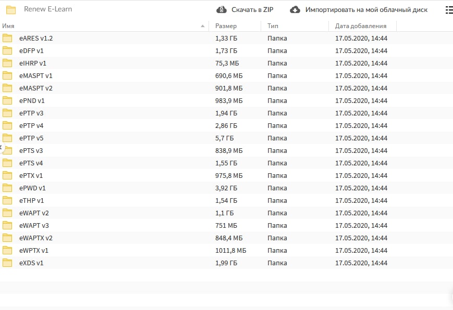The height and width of the screenshot is (310, 453).
Task: Select the eMASPT v2 folder name
Action: (36, 88)
